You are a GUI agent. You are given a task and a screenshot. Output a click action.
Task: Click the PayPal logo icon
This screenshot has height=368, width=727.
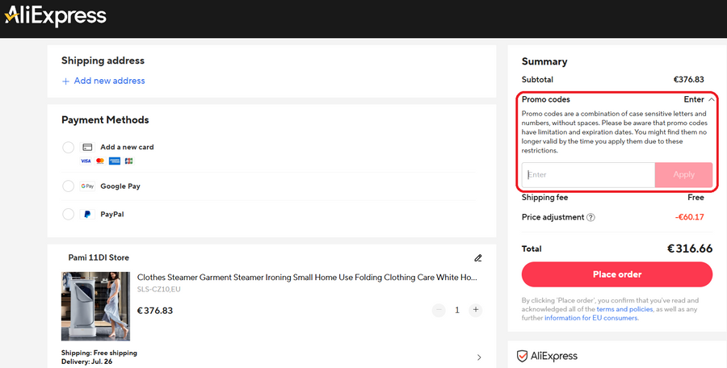[87, 215]
